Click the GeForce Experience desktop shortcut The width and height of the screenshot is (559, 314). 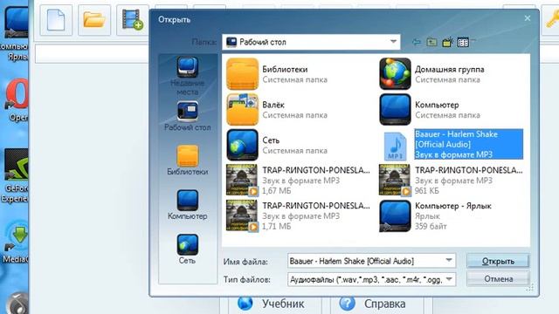click(x=15, y=175)
